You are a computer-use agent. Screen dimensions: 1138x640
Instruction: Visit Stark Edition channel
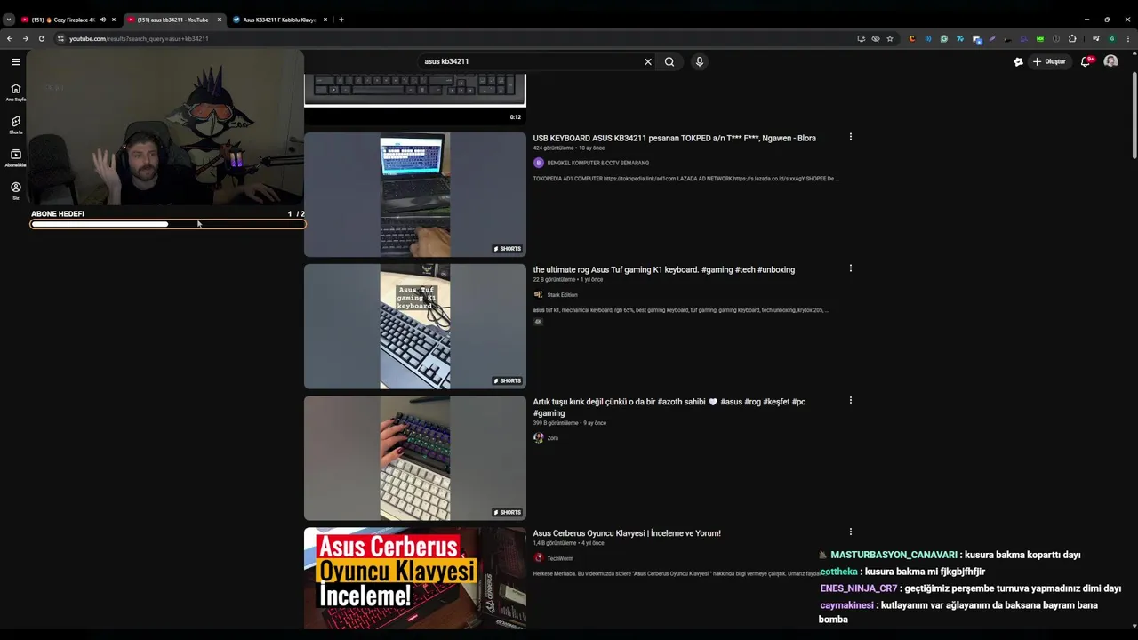click(562, 295)
